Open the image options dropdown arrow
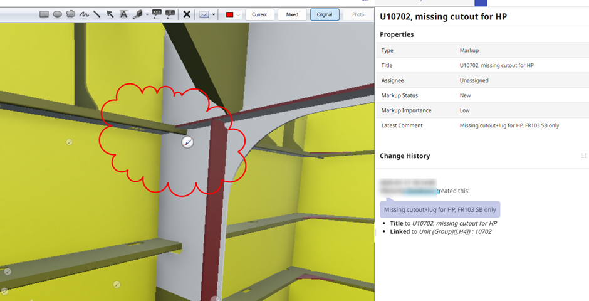This screenshot has width=589, height=301. coord(214,14)
